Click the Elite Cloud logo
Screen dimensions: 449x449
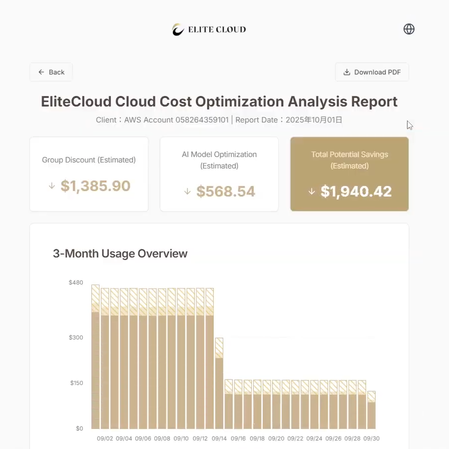[209, 29]
